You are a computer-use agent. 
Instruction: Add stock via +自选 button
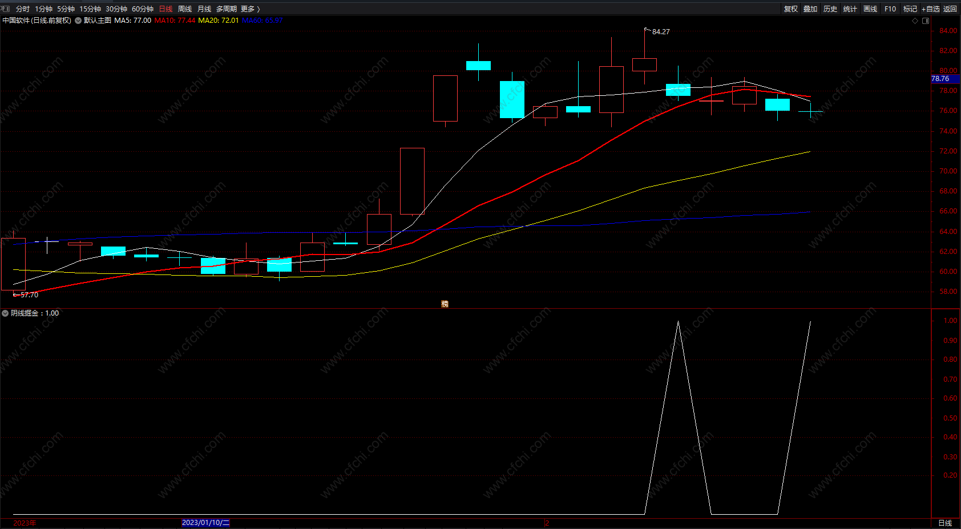tap(930, 9)
